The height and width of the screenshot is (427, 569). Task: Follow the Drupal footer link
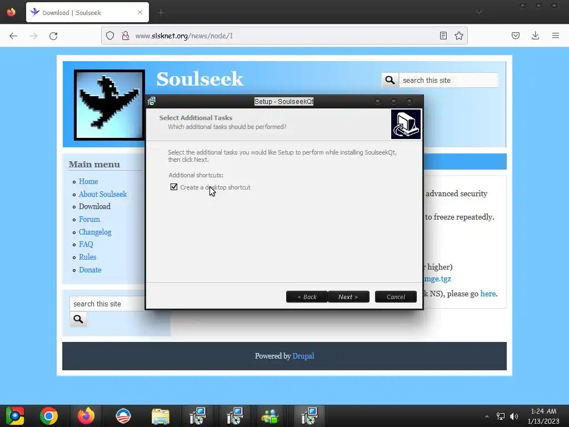pyautogui.click(x=303, y=356)
